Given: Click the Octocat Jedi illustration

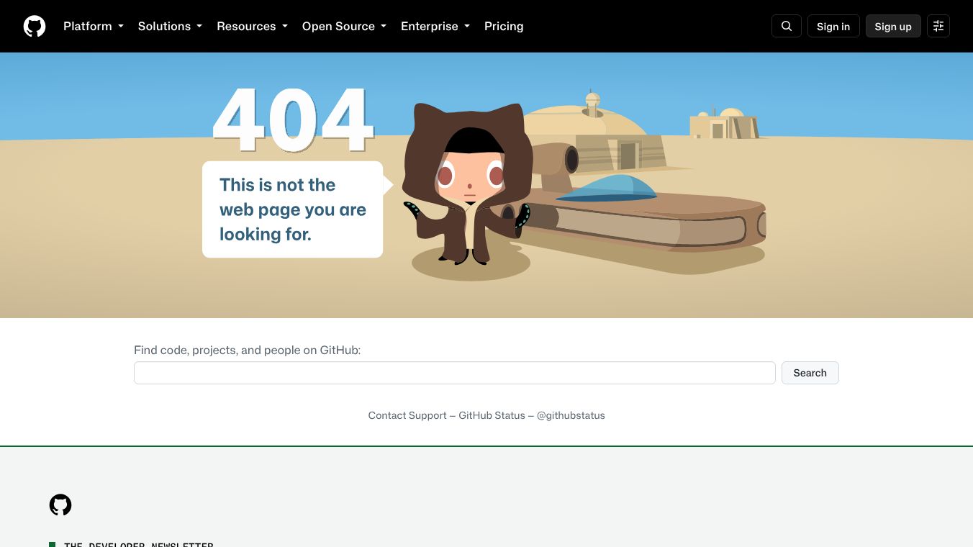Looking at the screenshot, I should (x=469, y=184).
